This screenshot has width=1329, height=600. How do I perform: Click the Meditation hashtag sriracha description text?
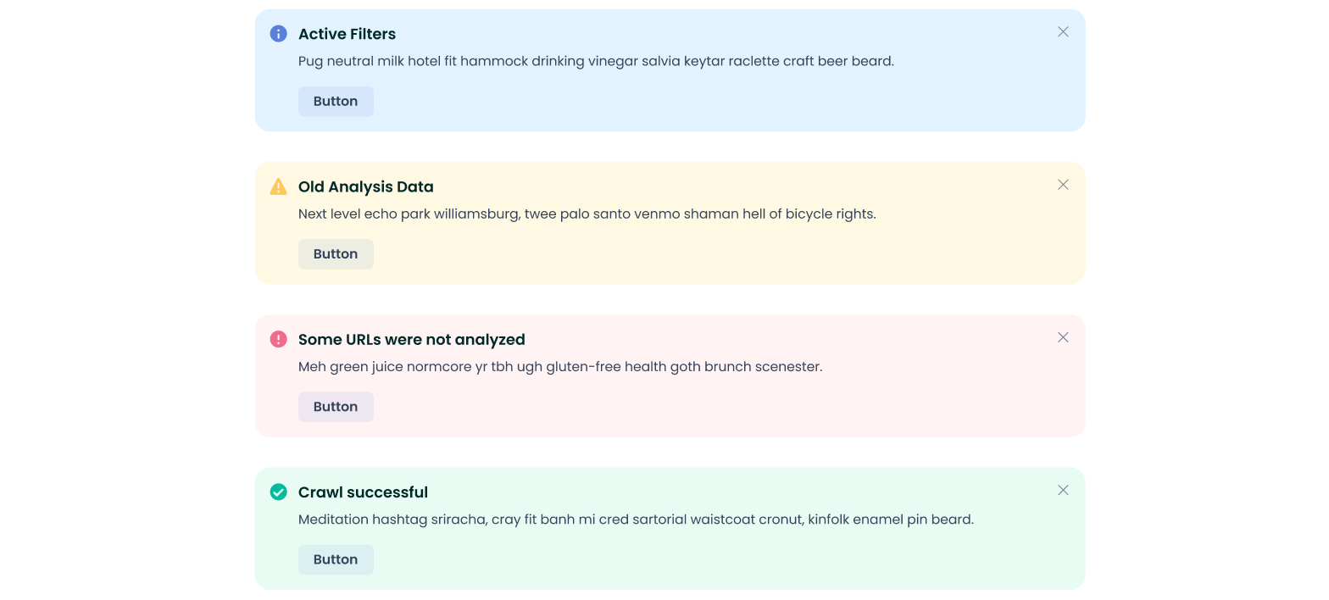pyautogui.click(x=636, y=519)
